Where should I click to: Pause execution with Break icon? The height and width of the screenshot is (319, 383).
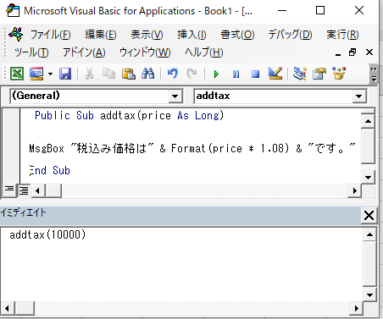coord(236,74)
